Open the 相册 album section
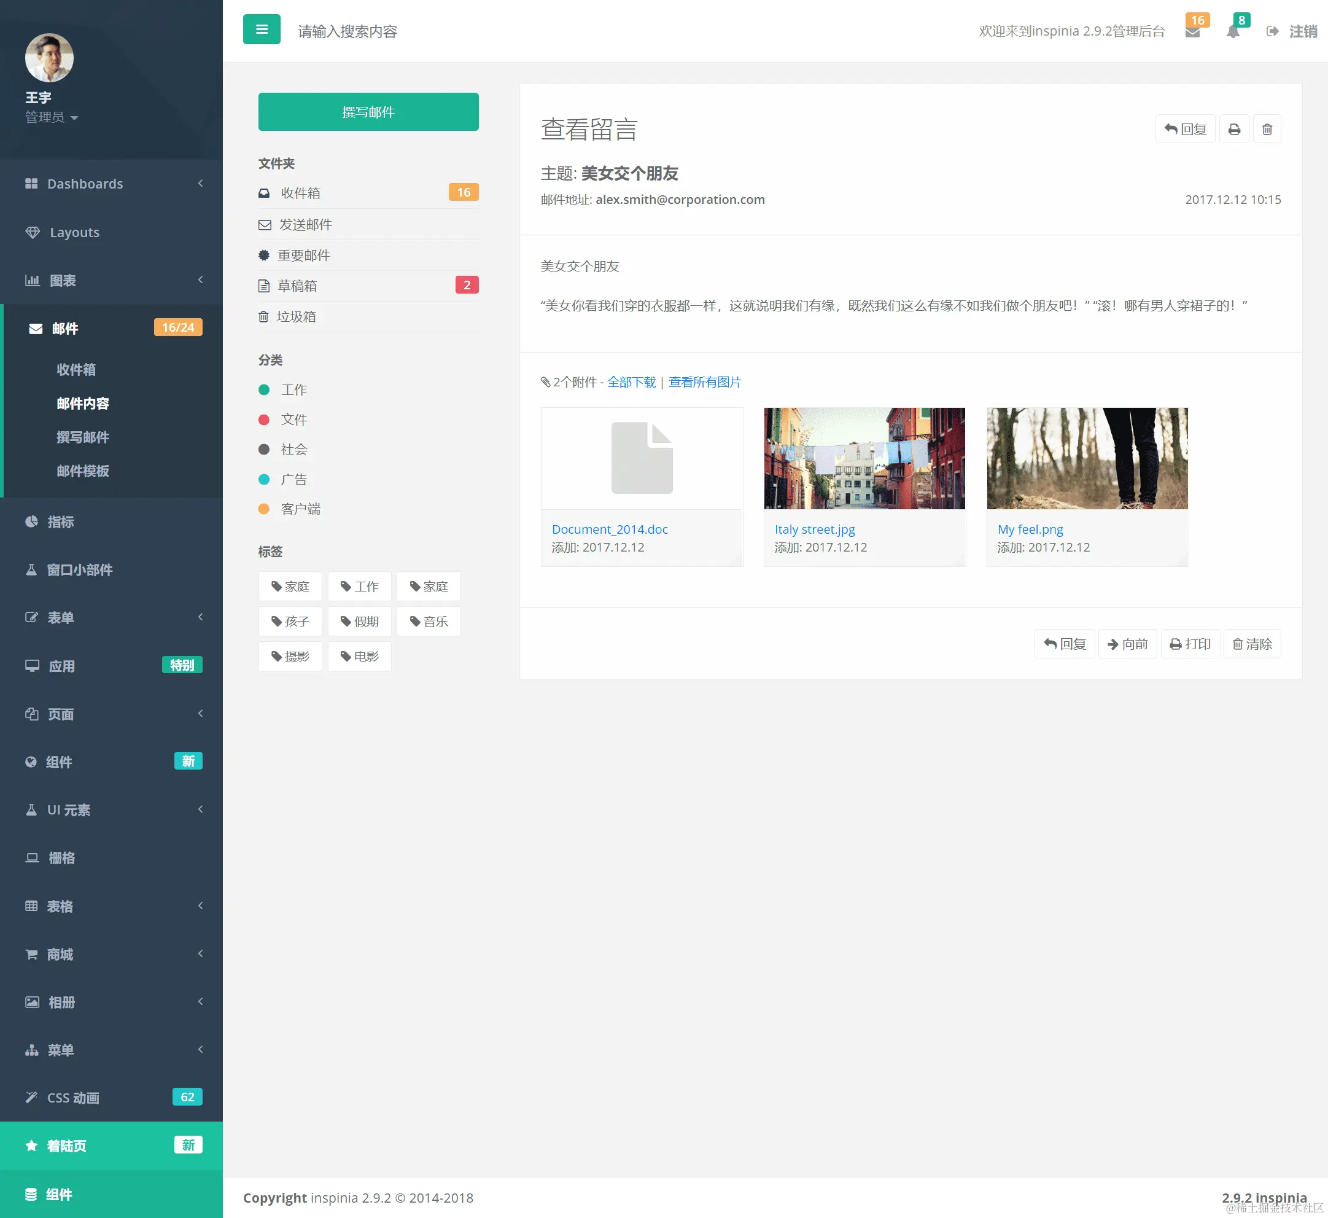 click(x=63, y=1002)
